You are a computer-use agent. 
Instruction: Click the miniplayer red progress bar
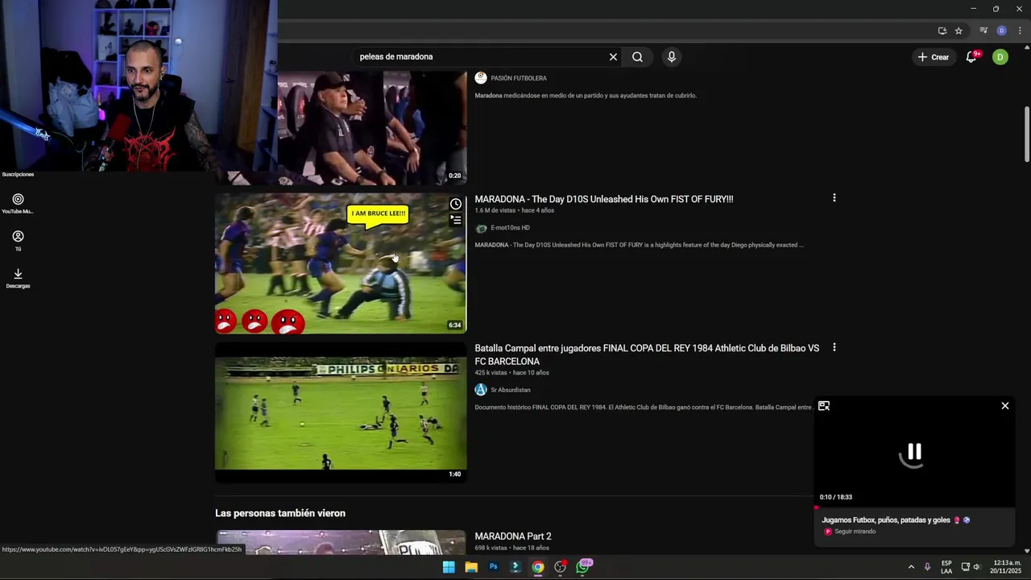click(x=914, y=507)
